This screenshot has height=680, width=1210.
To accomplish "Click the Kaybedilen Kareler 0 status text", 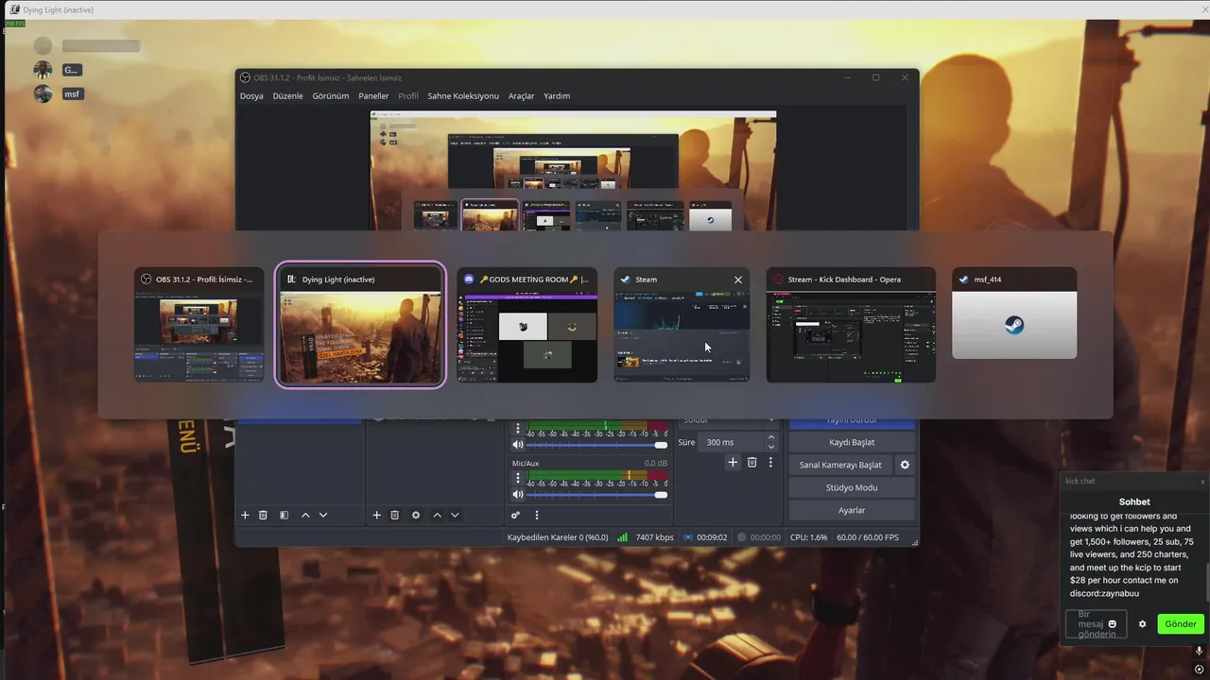I will [x=558, y=537].
